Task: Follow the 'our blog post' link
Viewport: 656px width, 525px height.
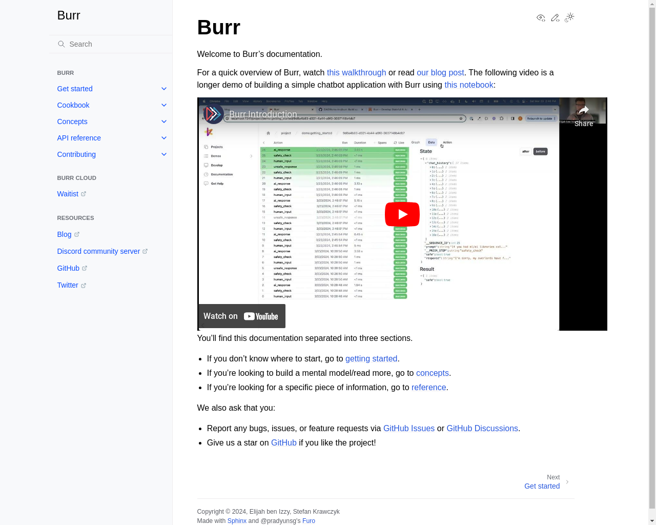Action: pos(440,73)
